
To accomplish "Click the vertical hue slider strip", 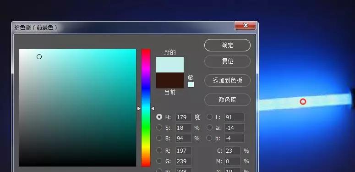I will [x=146, y=108].
